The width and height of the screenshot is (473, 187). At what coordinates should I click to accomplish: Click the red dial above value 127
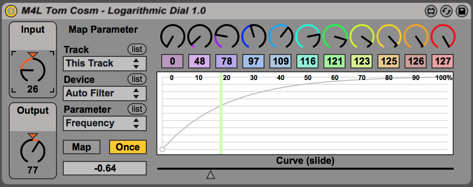click(x=443, y=37)
